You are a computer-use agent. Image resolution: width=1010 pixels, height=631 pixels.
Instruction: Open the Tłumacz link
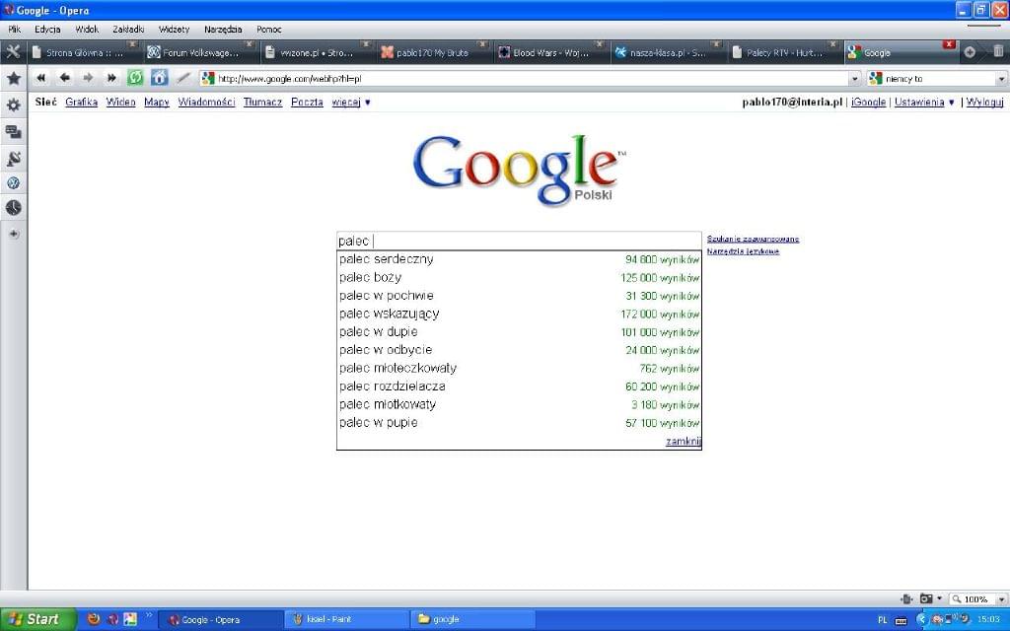[x=262, y=102]
